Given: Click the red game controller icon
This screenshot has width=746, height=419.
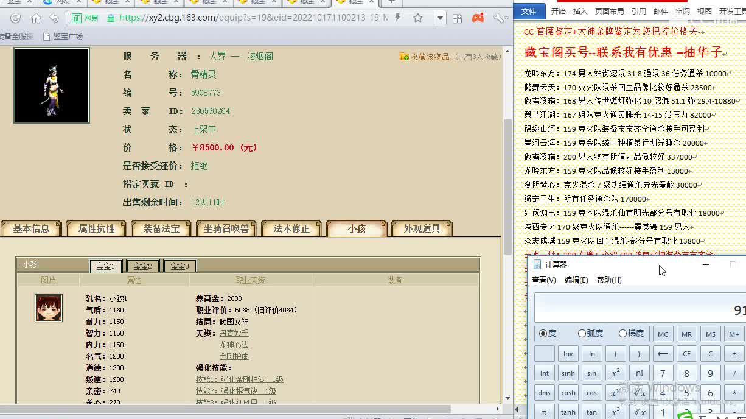Looking at the screenshot, I should tap(478, 18).
